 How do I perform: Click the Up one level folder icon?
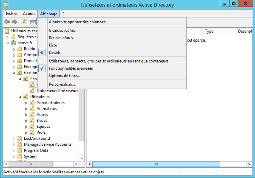tap(25, 22)
